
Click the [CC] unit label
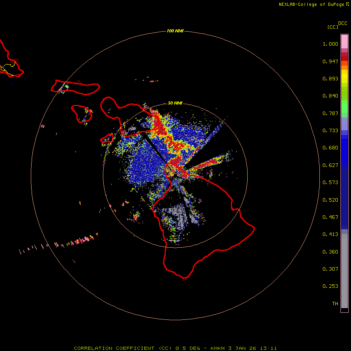pos(333,27)
